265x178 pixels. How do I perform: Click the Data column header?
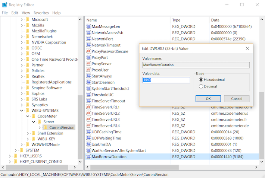[234, 20]
